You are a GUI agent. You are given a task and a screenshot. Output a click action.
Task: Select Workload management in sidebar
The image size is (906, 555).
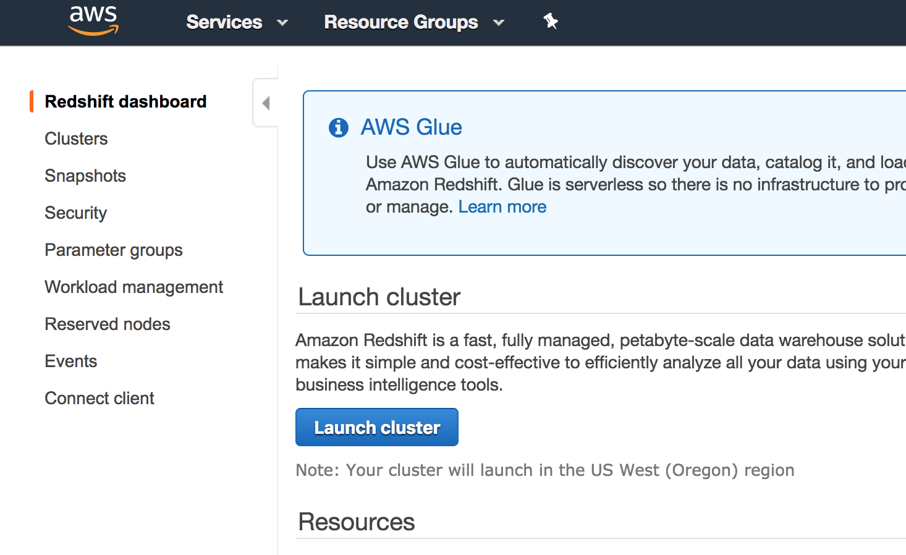point(133,287)
